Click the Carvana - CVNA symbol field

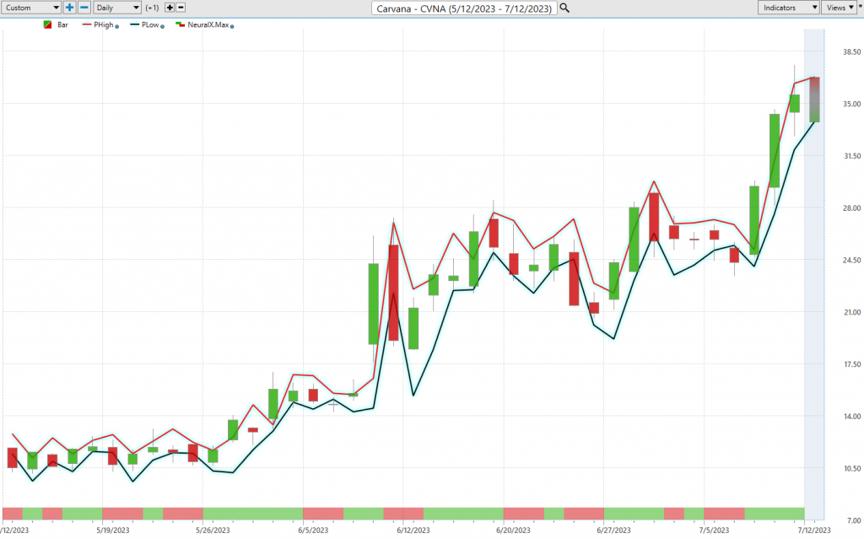[x=464, y=8]
